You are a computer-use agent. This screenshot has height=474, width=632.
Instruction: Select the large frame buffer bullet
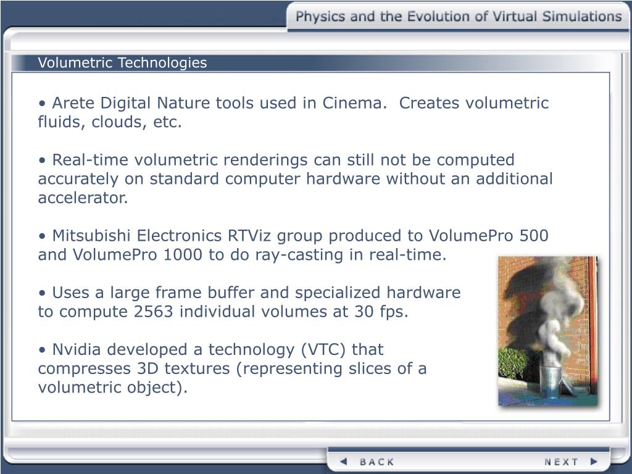click(x=249, y=302)
